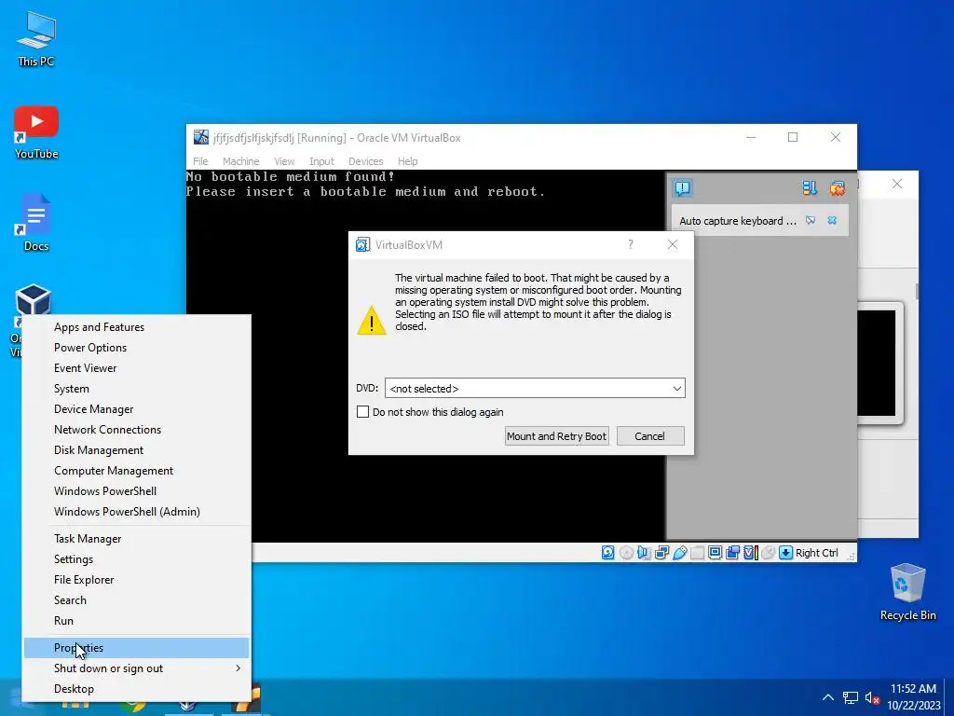This screenshot has width=954, height=716.
Task: Click the highlighted Properties menu item
Action: pos(136,648)
